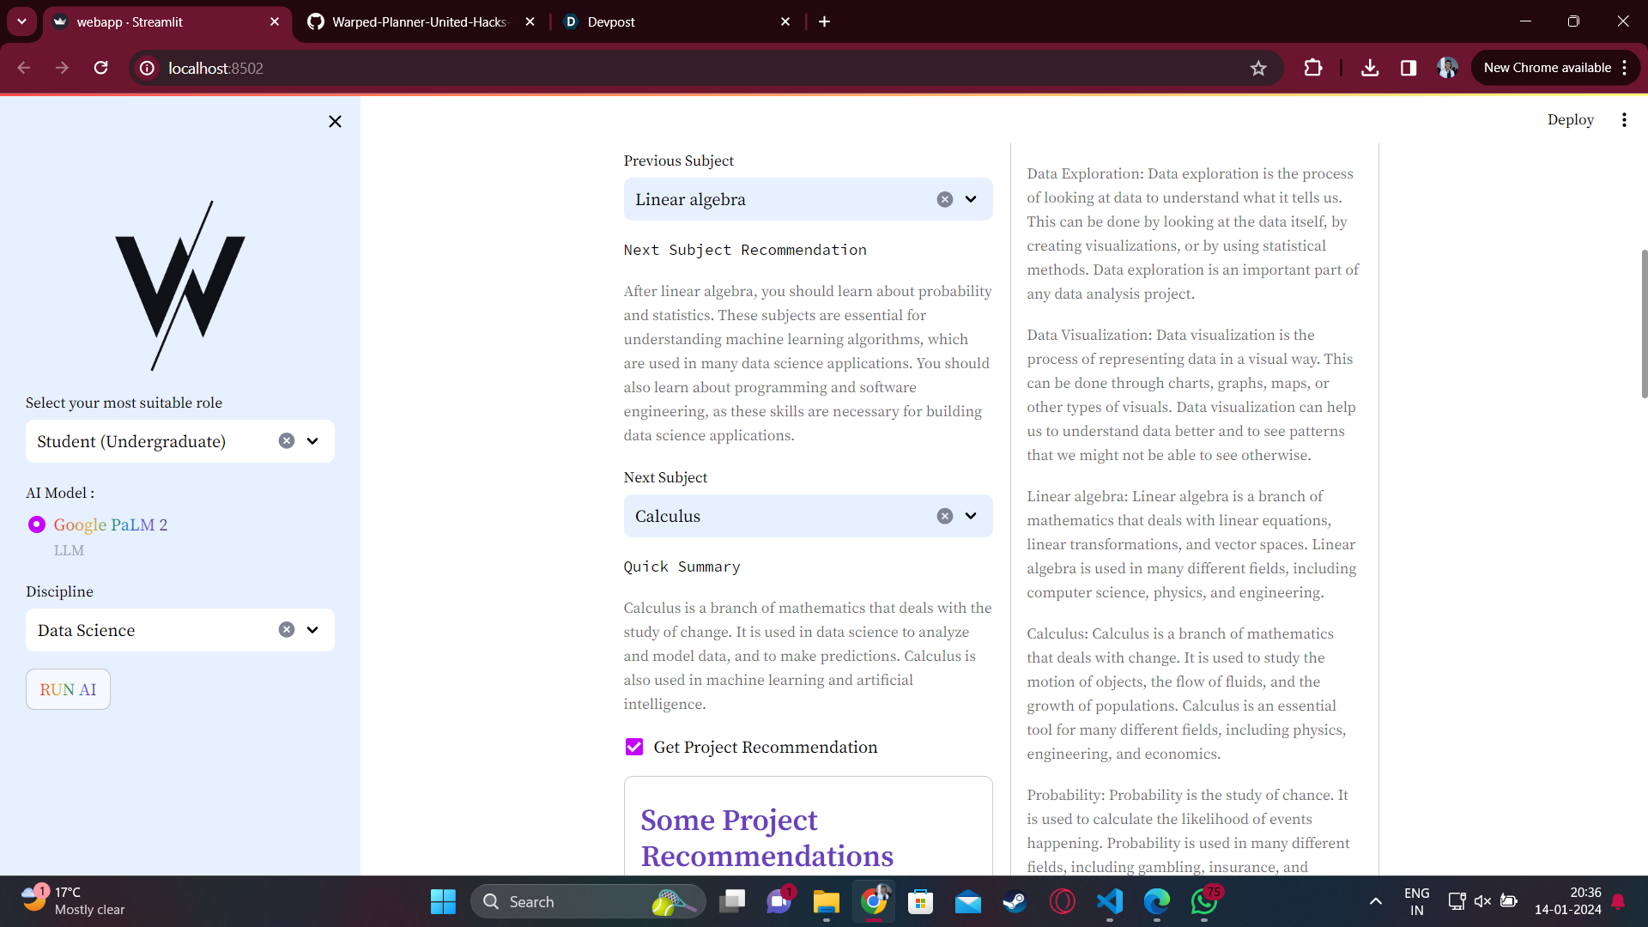The width and height of the screenshot is (1648, 927).
Task: Click the page vertical scrollbar thumb
Action: [1643, 324]
